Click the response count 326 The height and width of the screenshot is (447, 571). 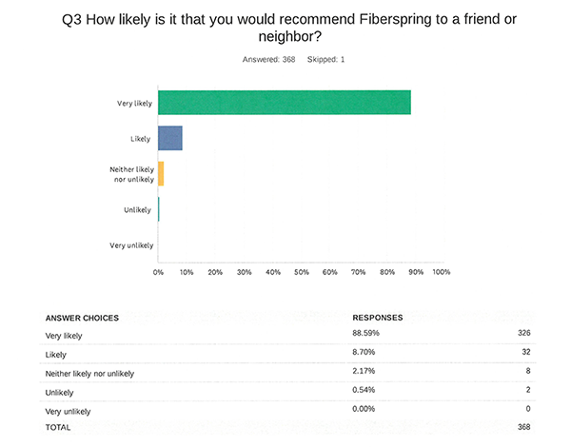522,334
